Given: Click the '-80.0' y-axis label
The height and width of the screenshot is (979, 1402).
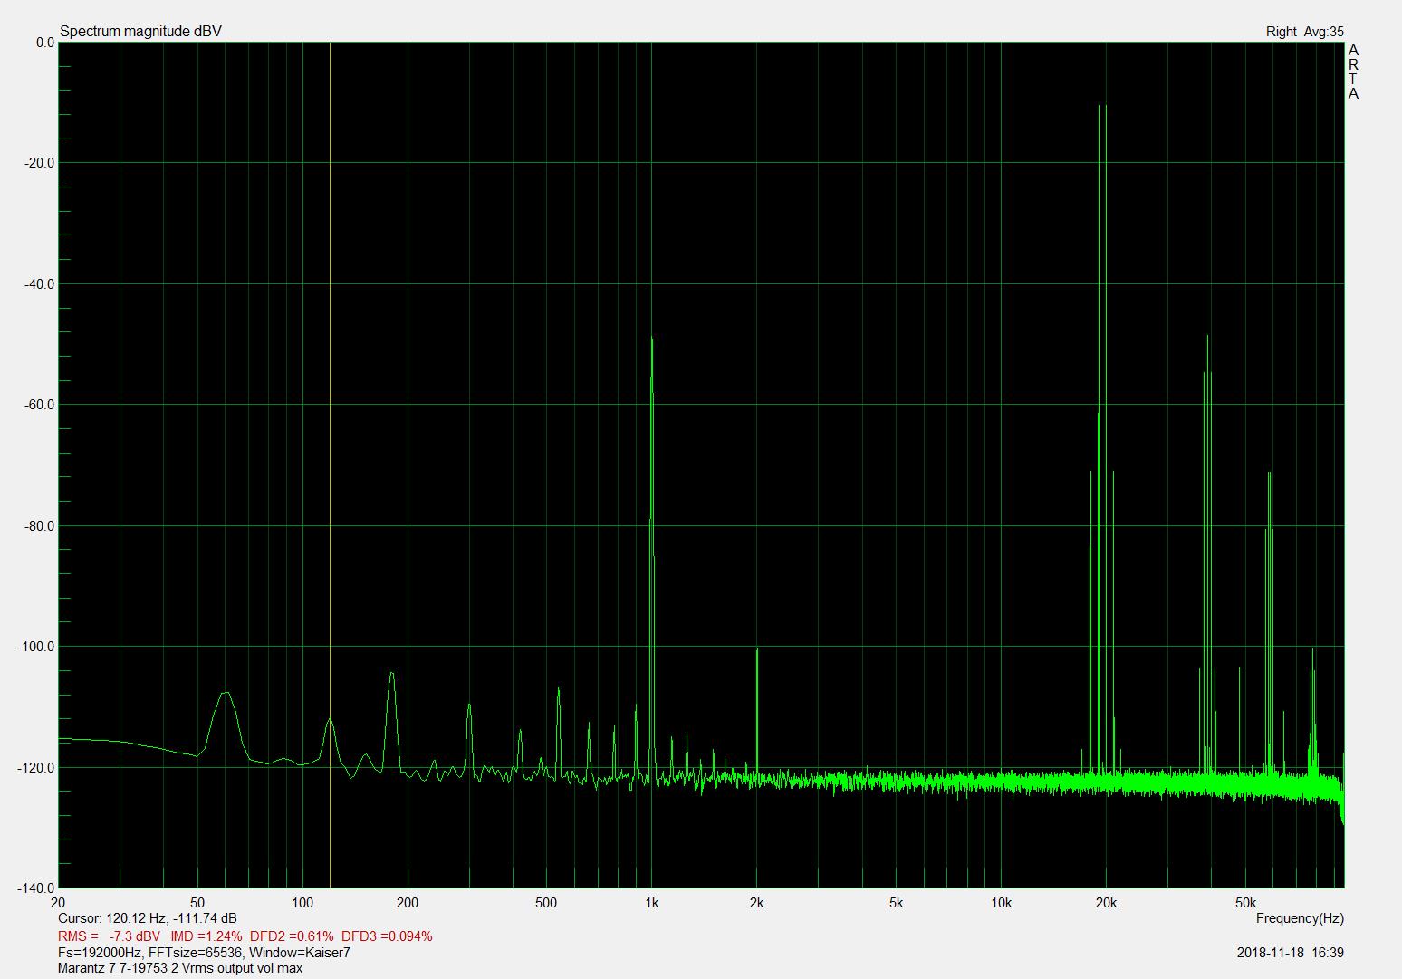Looking at the screenshot, I should click(40, 525).
